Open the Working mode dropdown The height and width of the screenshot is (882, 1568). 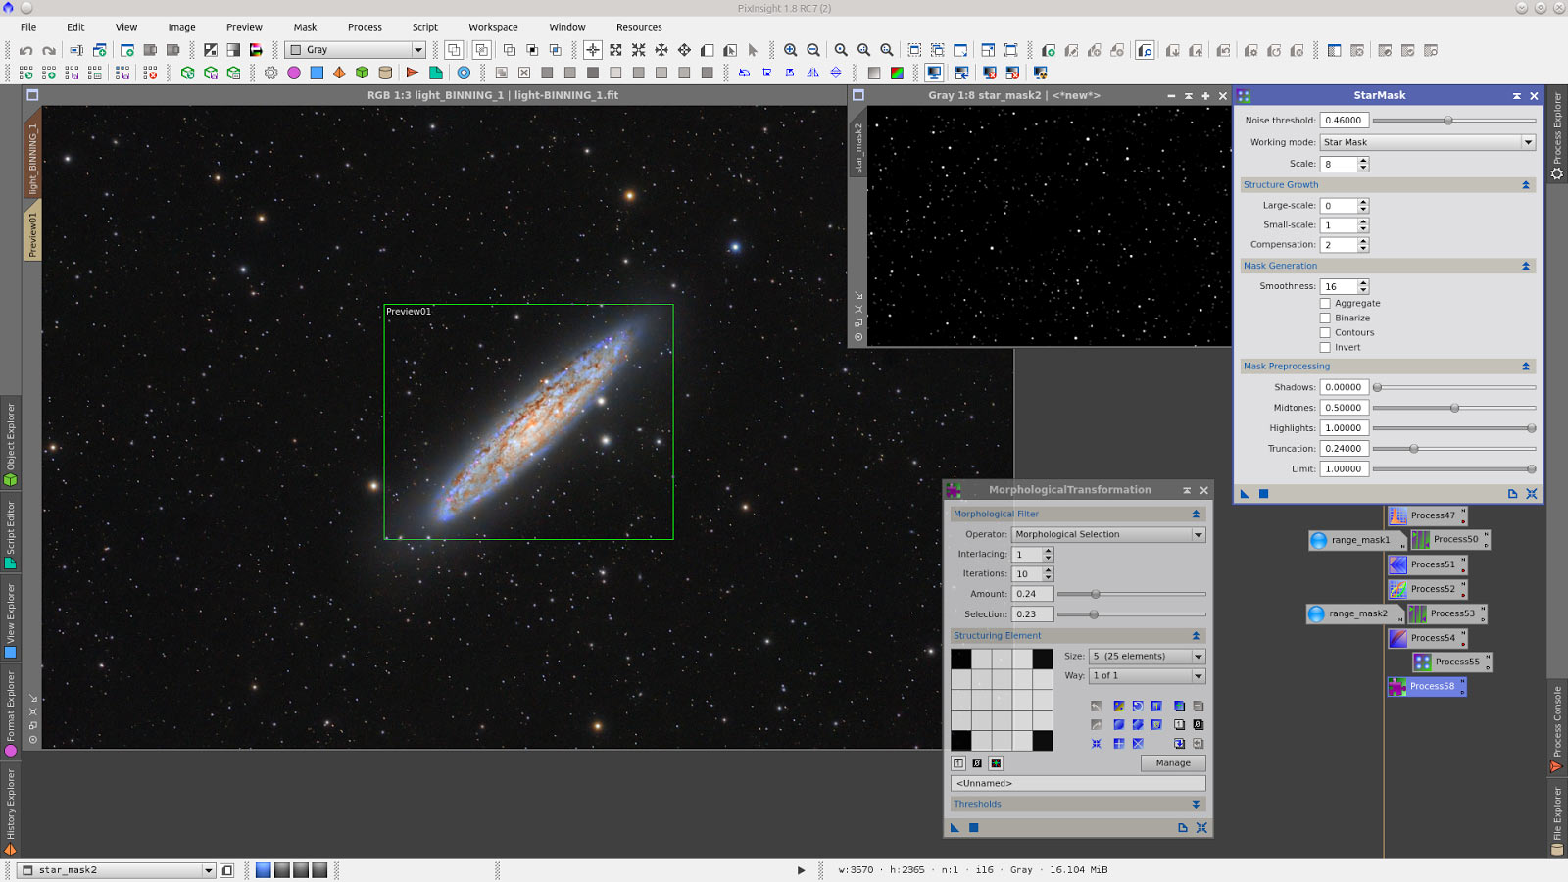click(1527, 141)
